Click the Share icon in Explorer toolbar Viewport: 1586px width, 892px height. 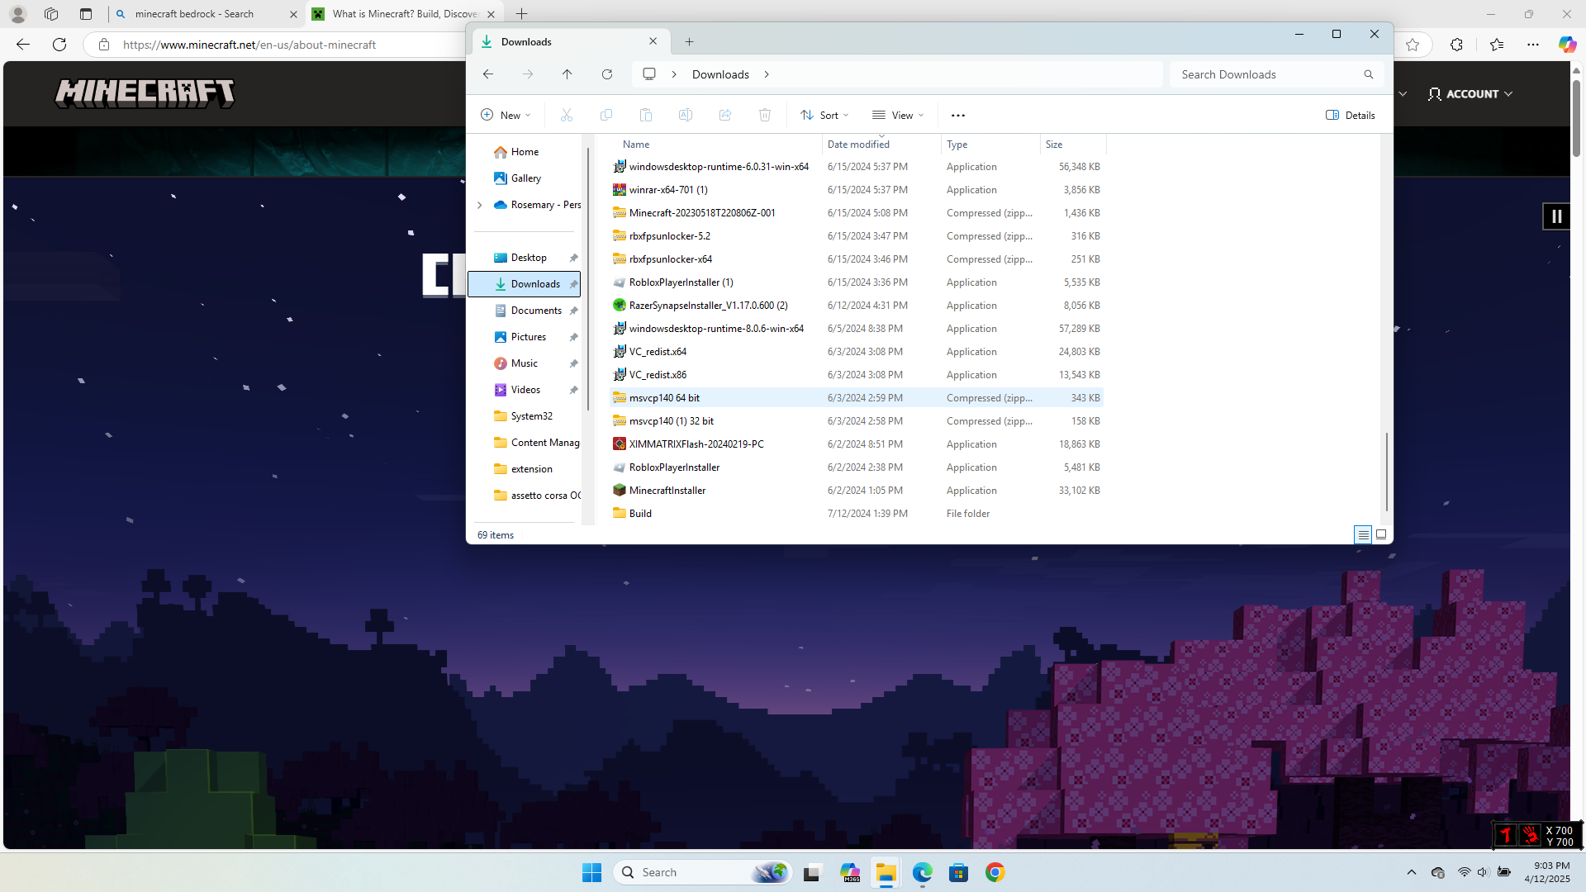[725, 116]
